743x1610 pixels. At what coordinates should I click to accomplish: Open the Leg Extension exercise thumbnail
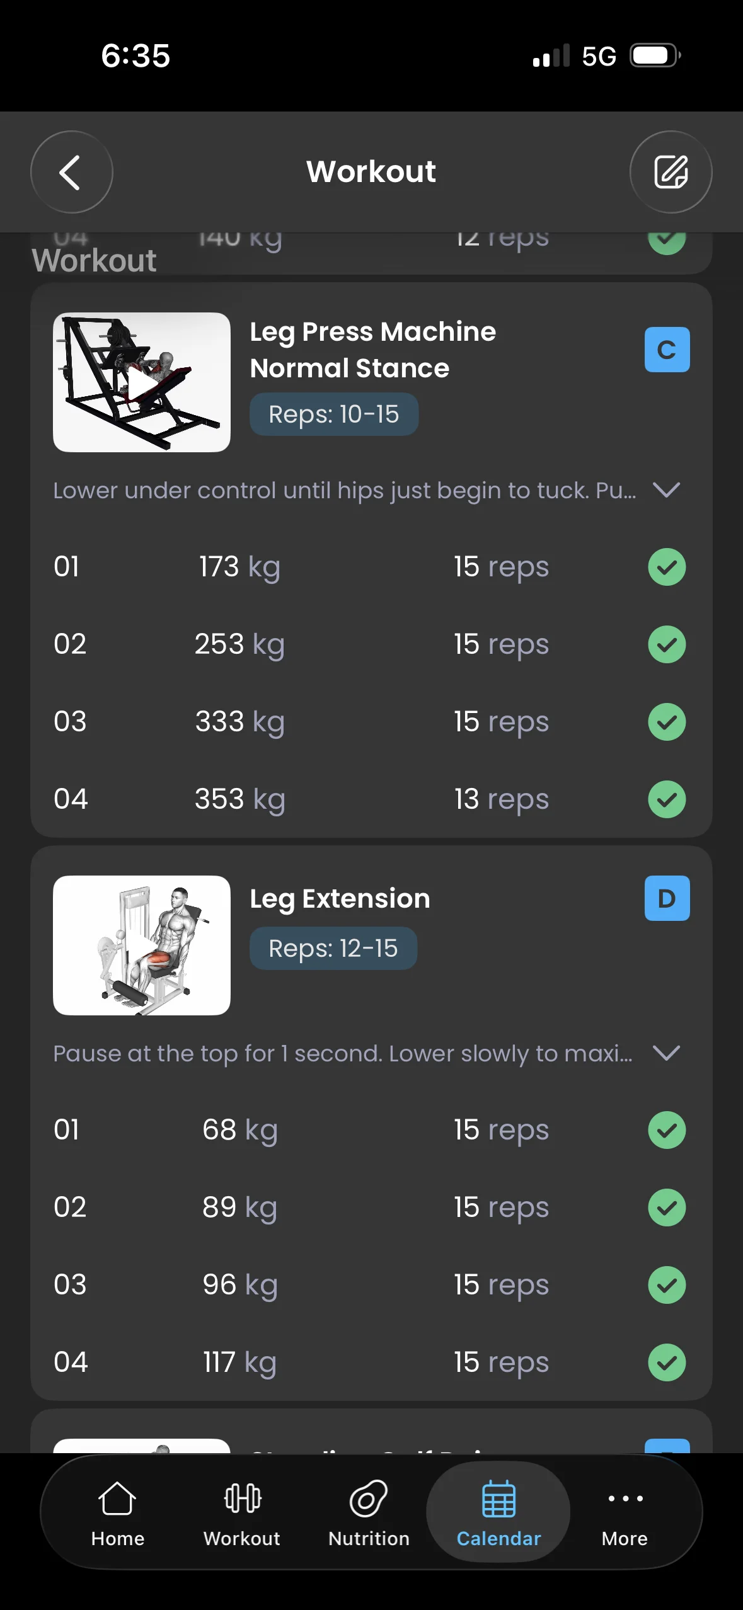(x=142, y=945)
